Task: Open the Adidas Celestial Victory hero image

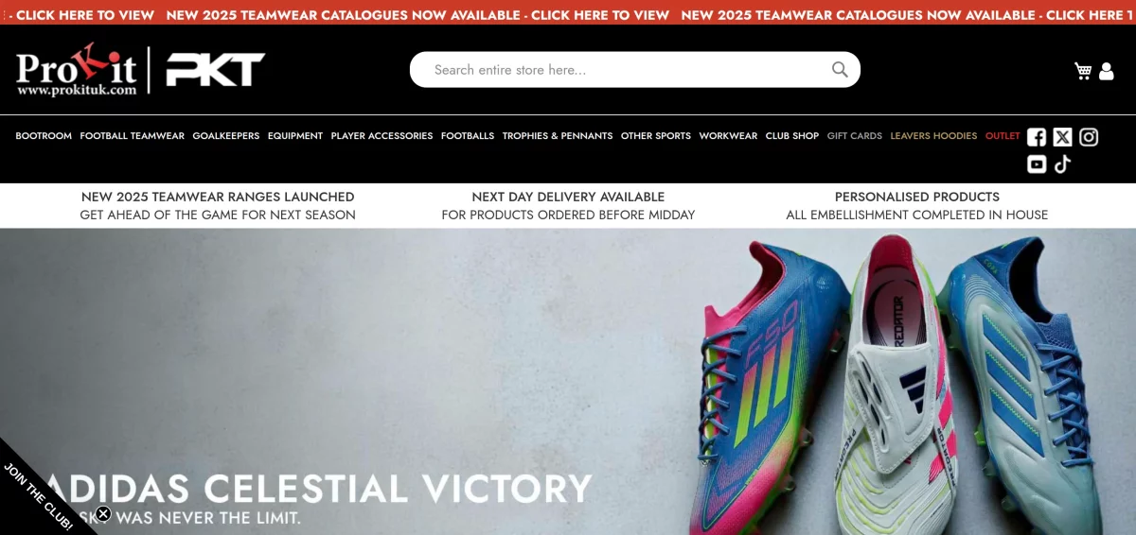Action: pos(568,382)
